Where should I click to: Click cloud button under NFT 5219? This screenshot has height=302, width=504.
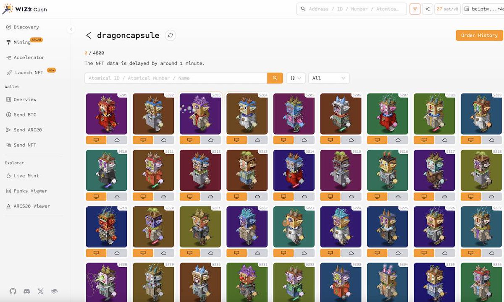click(x=117, y=253)
